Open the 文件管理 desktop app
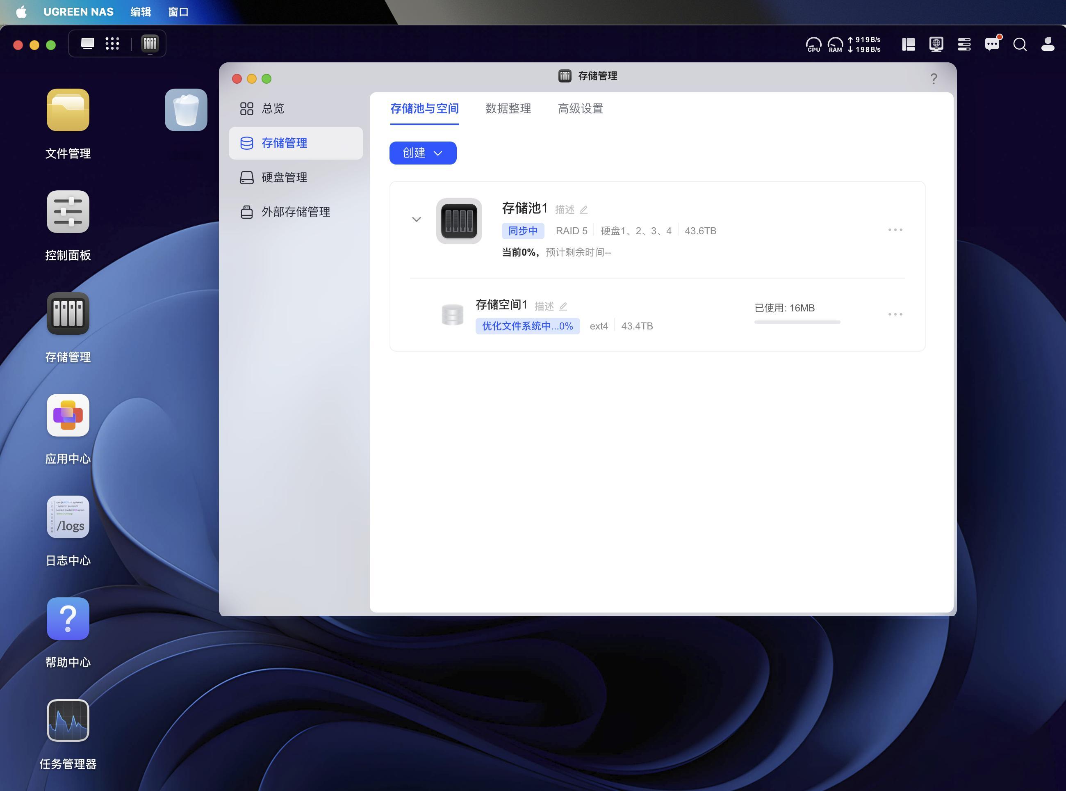The height and width of the screenshot is (791, 1066). [x=68, y=110]
